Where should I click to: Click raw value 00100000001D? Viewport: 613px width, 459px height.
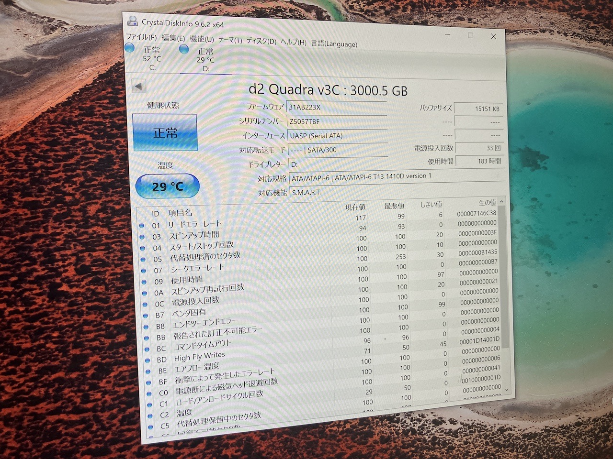point(481,378)
